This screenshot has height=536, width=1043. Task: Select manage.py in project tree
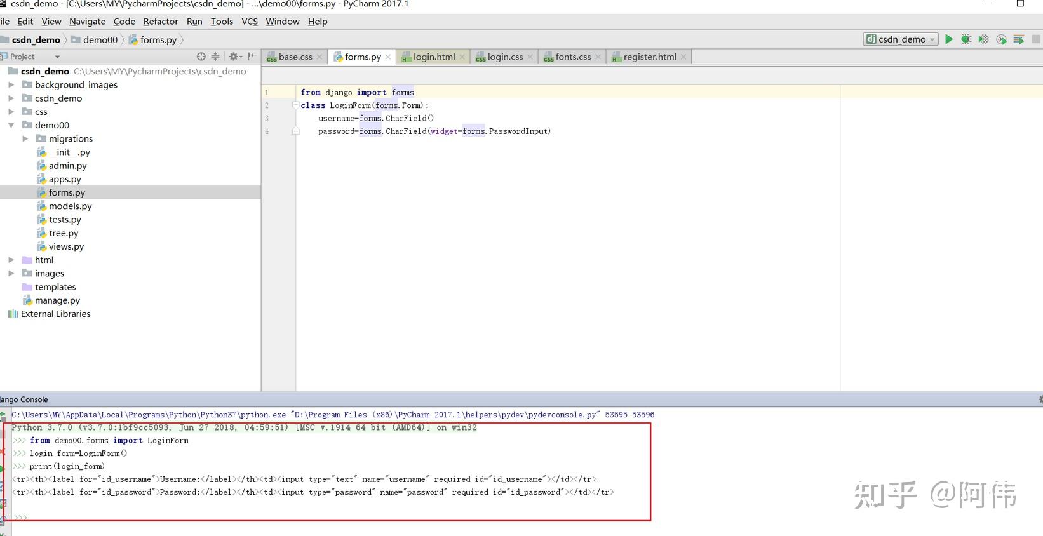(x=51, y=300)
